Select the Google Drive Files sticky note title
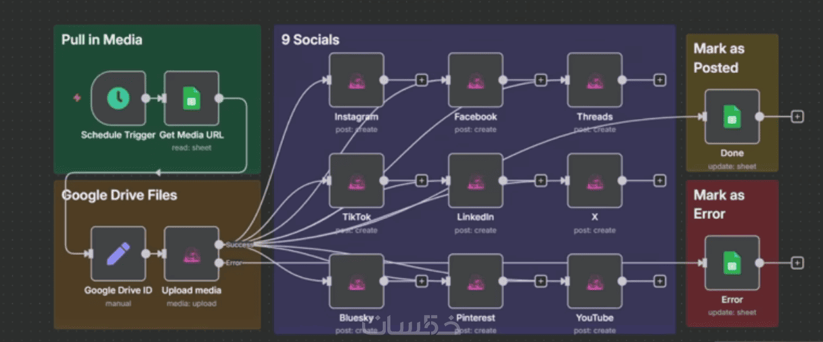The image size is (823, 342). coord(119,195)
